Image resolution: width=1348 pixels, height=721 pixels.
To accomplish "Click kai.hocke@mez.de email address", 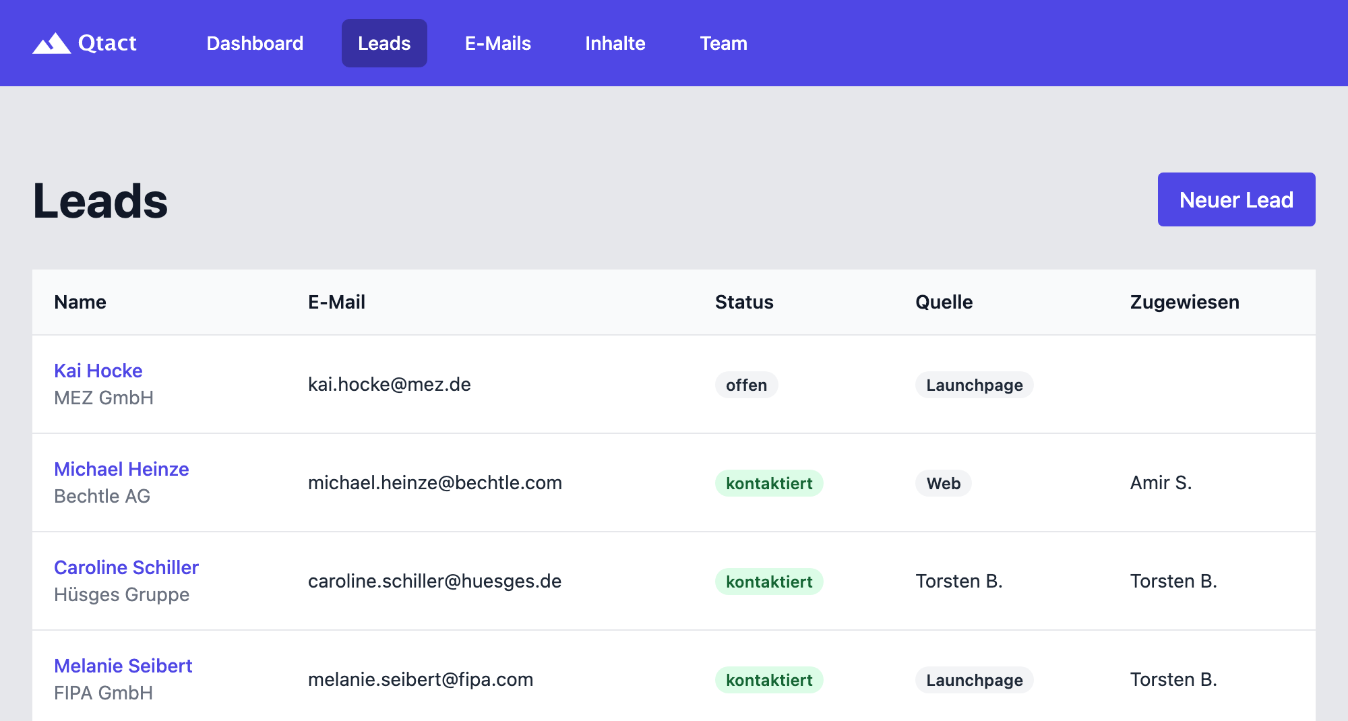I will [x=390, y=385].
